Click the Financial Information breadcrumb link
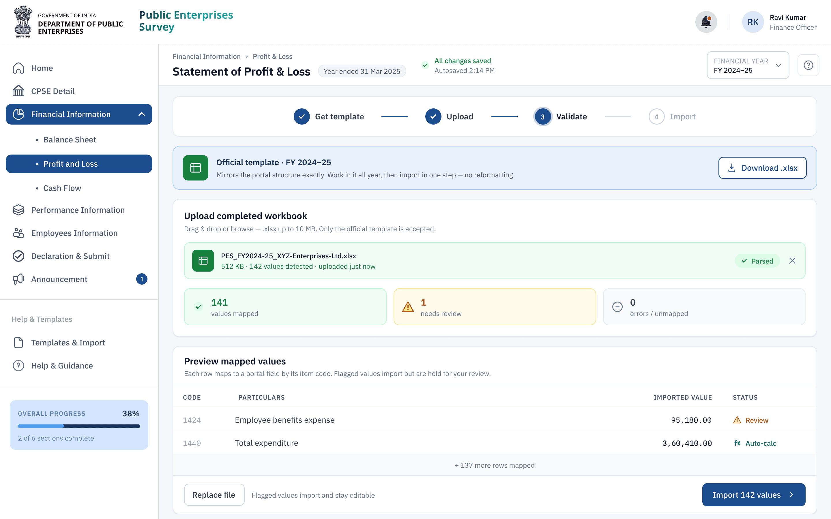The width and height of the screenshot is (831, 519). [206, 56]
